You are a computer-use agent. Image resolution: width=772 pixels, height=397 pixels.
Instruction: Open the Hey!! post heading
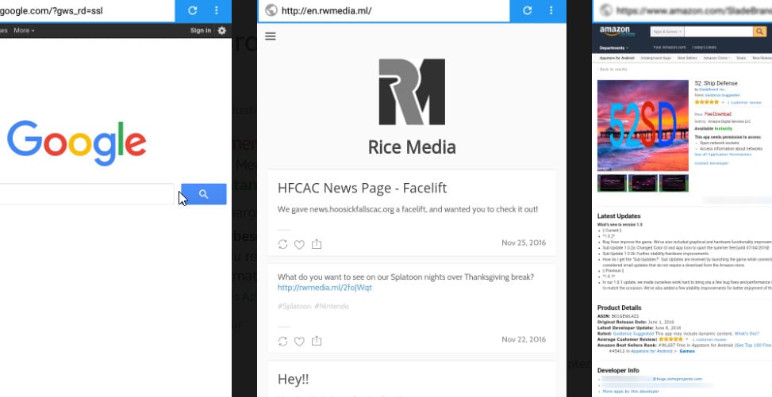(294, 379)
